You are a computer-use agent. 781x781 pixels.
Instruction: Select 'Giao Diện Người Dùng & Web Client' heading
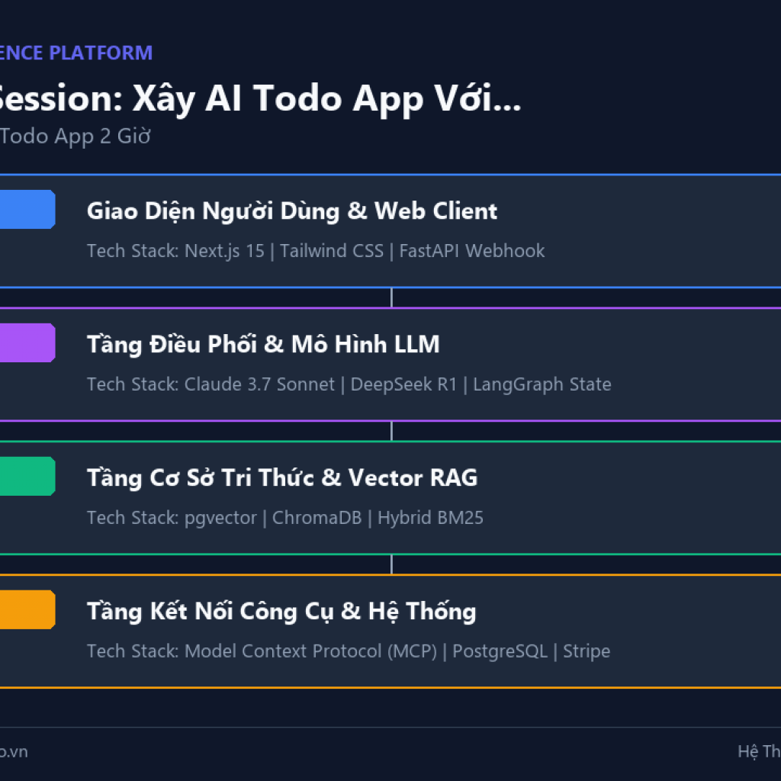[x=292, y=211]
